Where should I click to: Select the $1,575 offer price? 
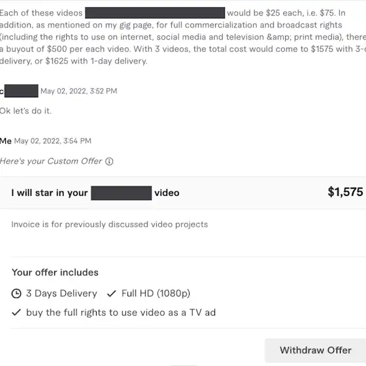pos(345,192)
